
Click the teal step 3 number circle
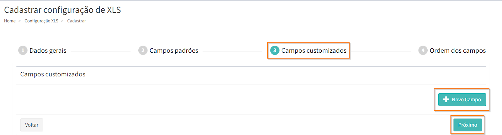pyautogui.click(x=275, y=51)
